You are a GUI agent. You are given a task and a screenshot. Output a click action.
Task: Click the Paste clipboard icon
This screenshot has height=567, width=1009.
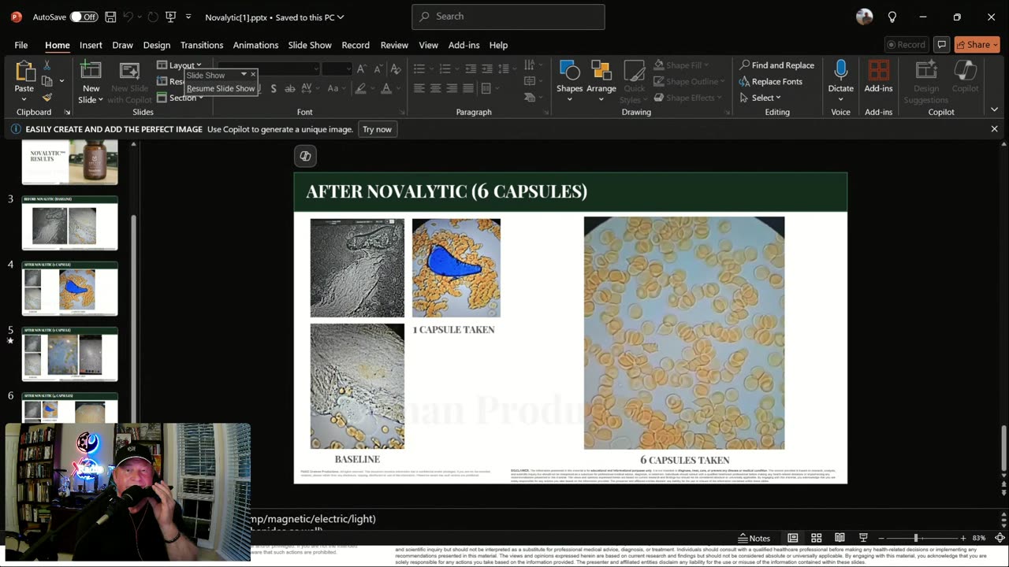coord(24,72)
